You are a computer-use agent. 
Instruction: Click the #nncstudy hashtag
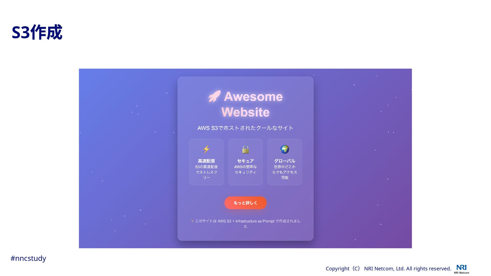click(28, 258)
